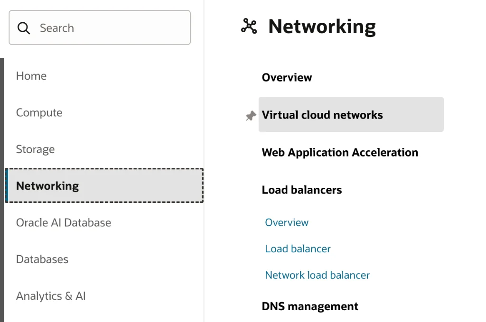Click the Load balancers heading

(x=302, y=190)
